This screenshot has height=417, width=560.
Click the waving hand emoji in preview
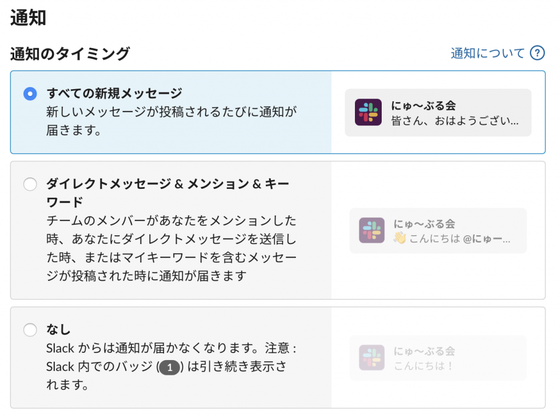(x=400, y=238)
